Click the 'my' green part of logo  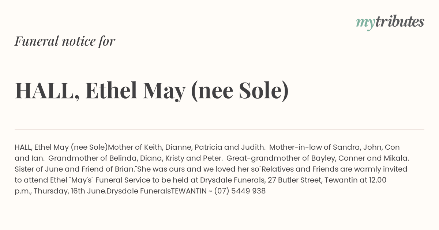click(x=365, y=24)
